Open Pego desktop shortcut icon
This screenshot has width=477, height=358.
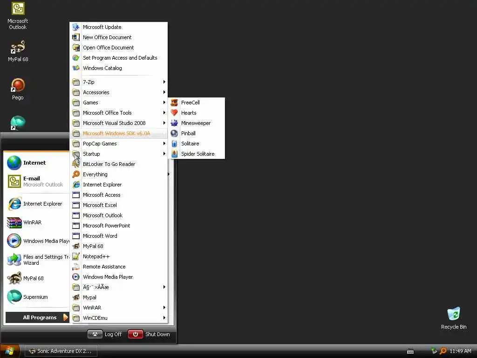[x=18, y=89]
